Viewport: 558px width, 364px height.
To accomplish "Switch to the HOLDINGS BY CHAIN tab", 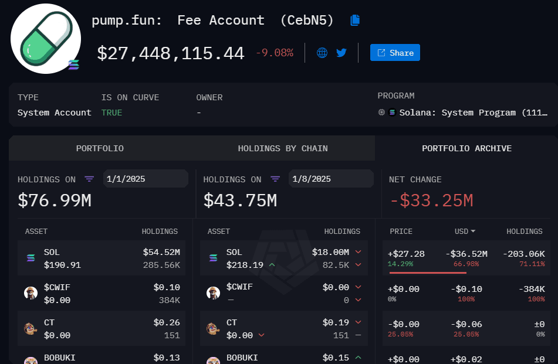I will 283,148.
